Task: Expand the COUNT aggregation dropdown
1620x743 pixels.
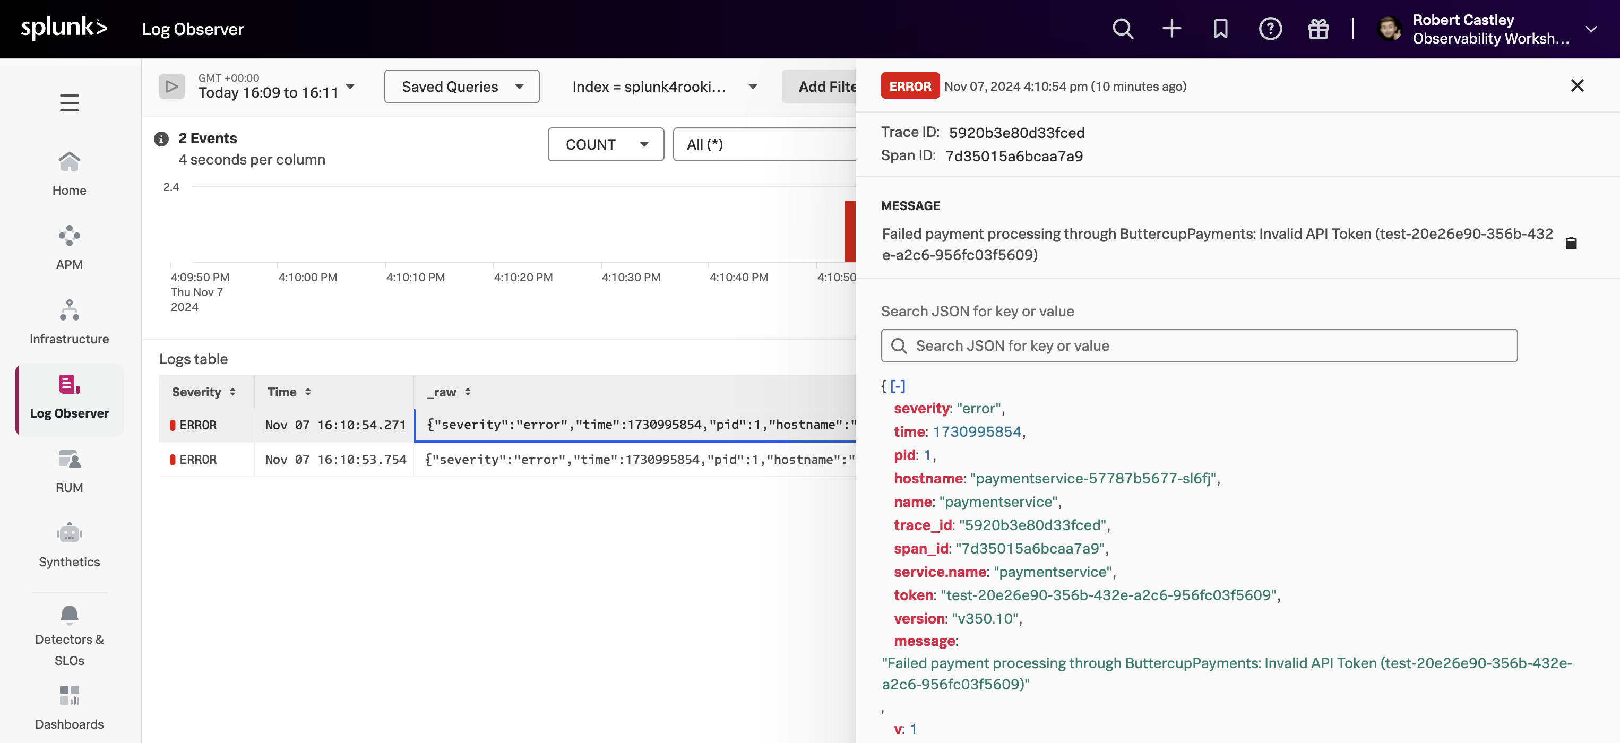Action: tap(605, 144)
